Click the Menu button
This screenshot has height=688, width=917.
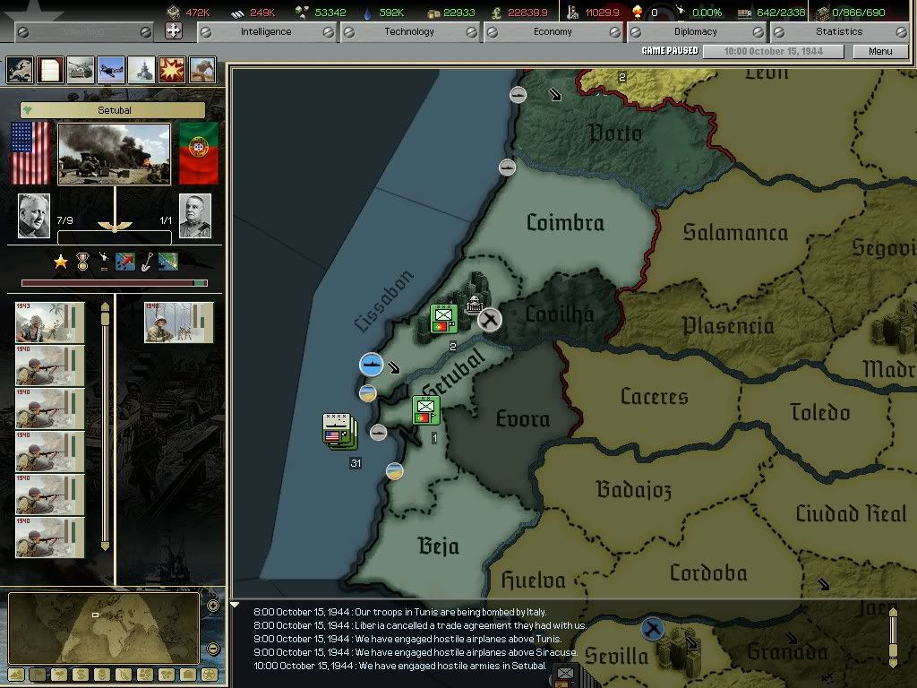click(x=880, y=51)
